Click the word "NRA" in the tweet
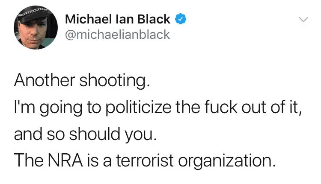The height and width of the screenshot is (184, 321). (x=65, y=161)
